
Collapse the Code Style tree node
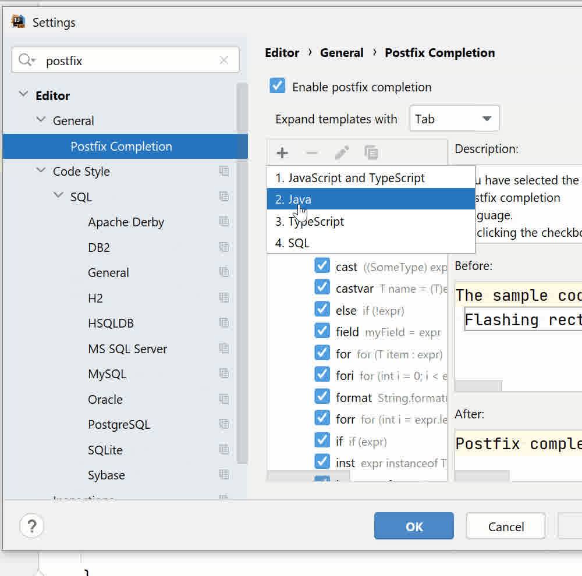pyautogui.click(x=41, y=170)
